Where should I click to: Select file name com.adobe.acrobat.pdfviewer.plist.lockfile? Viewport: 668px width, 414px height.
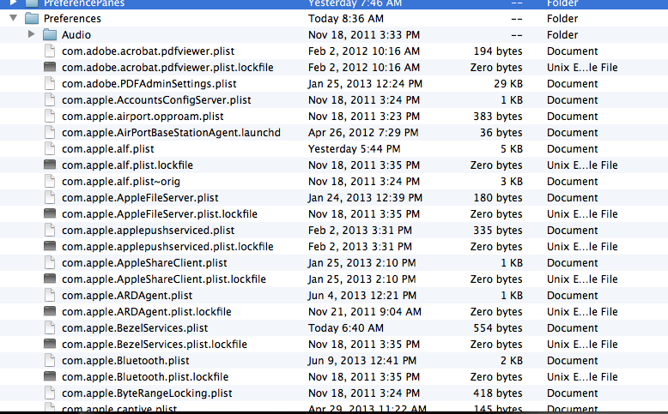(167, 68)
